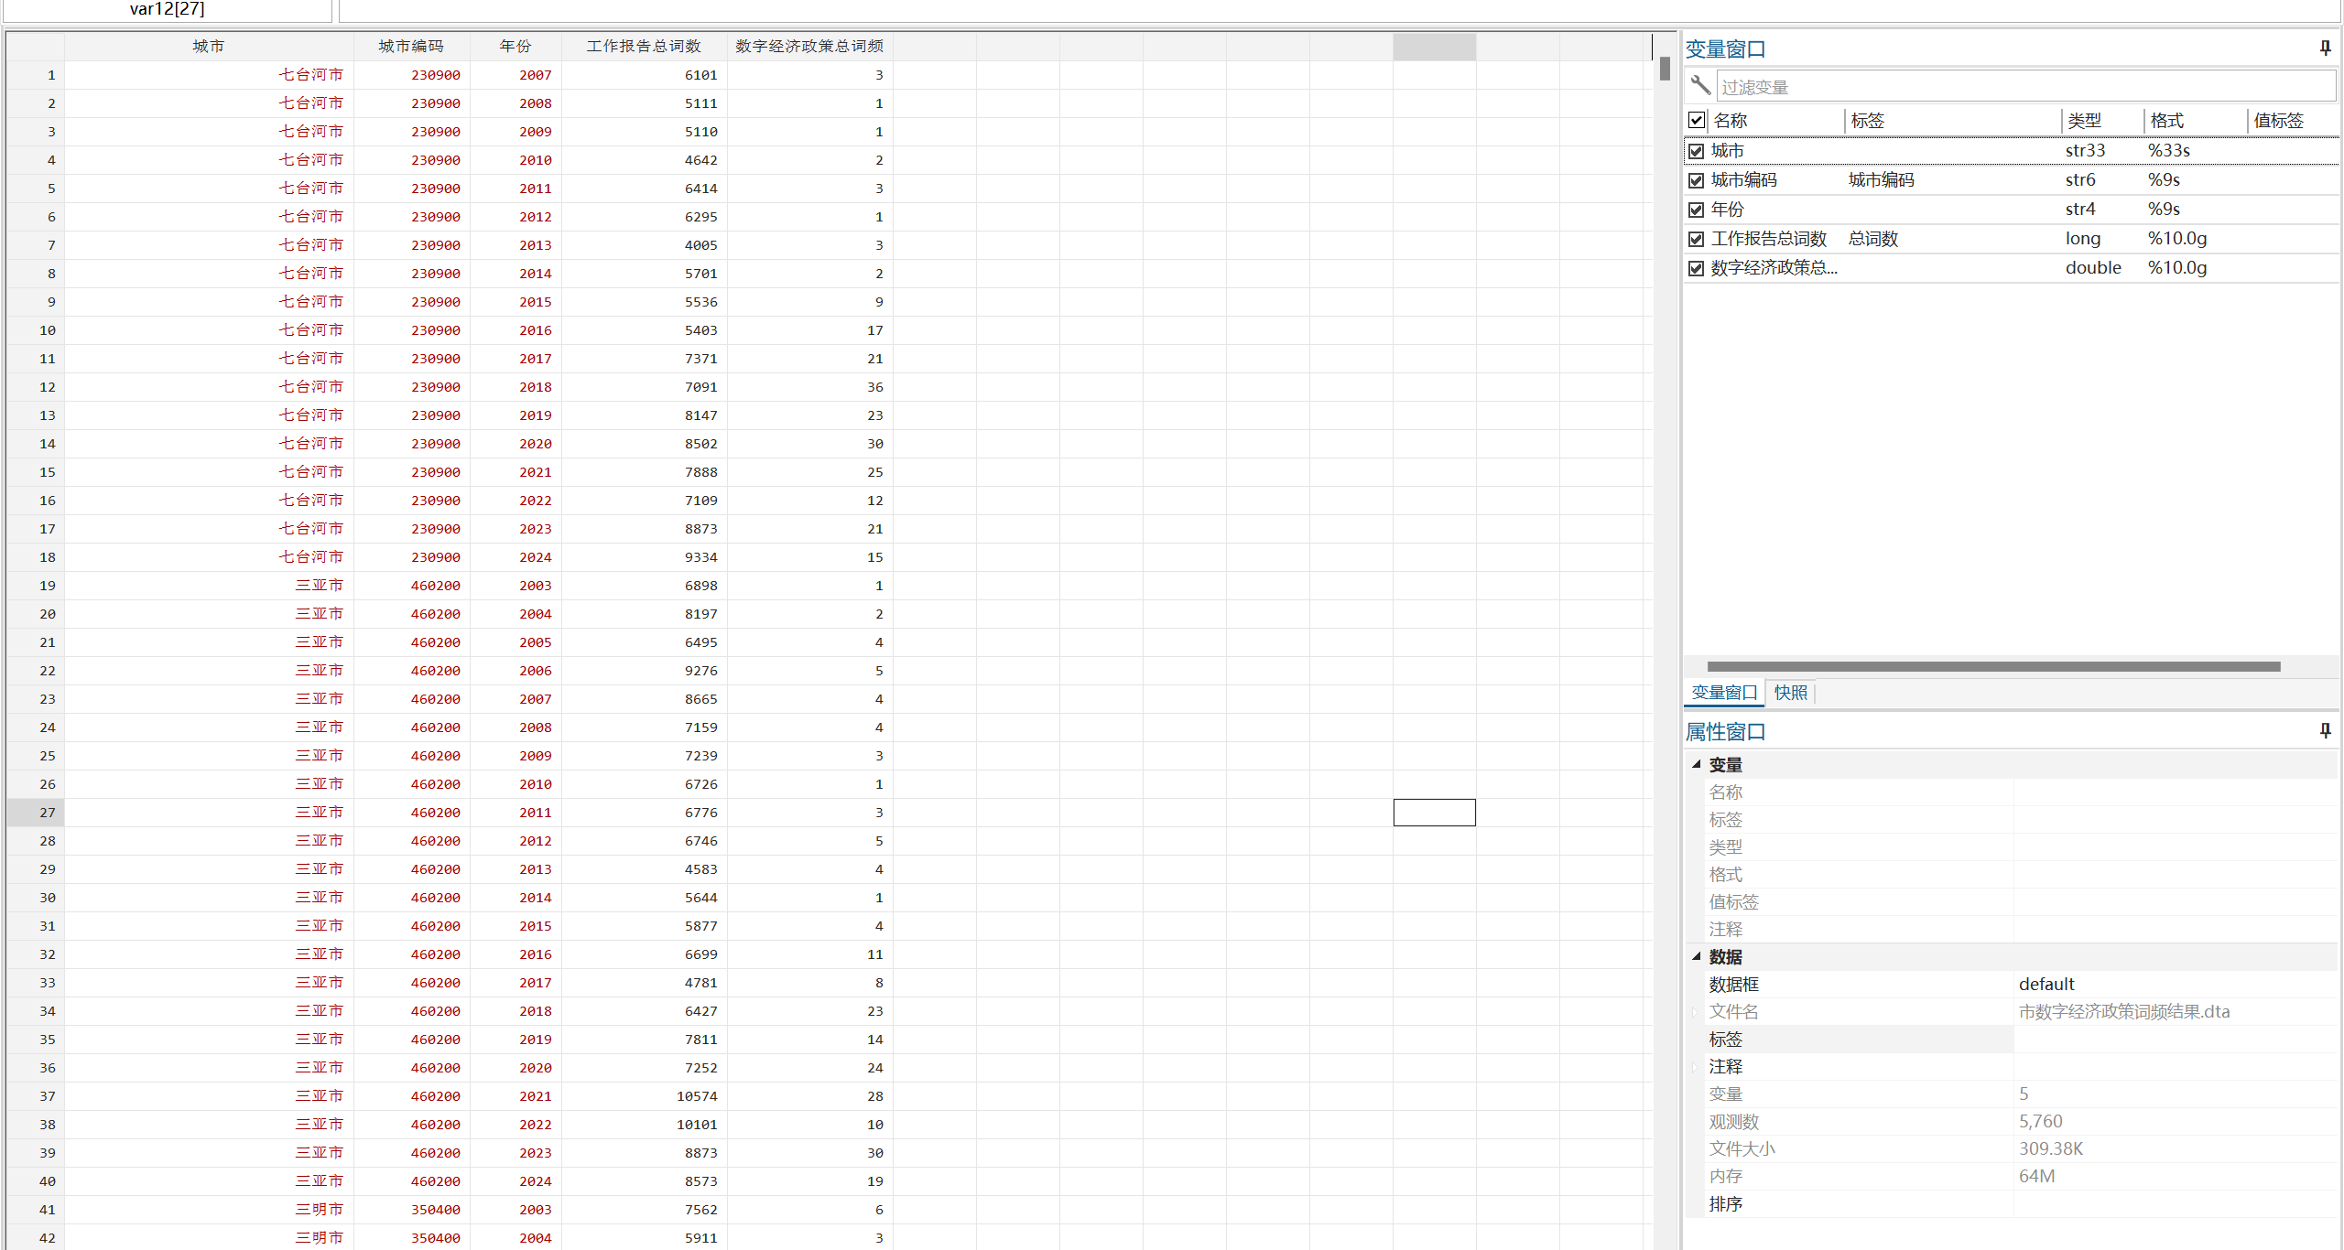Uncheck the 年份 variable checkbox
Screen dimensions: 2344x1250
coord(1697,210)
